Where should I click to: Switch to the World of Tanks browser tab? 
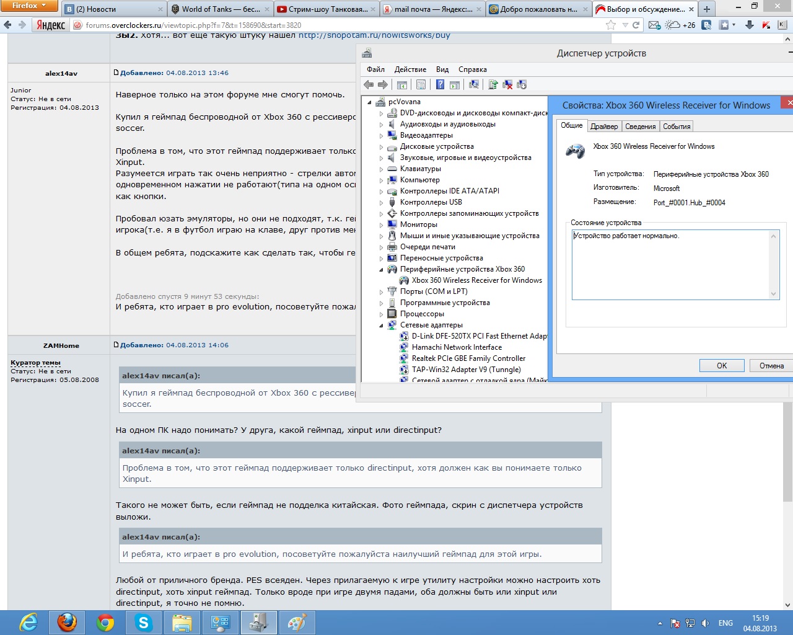[x=221, y=9]
